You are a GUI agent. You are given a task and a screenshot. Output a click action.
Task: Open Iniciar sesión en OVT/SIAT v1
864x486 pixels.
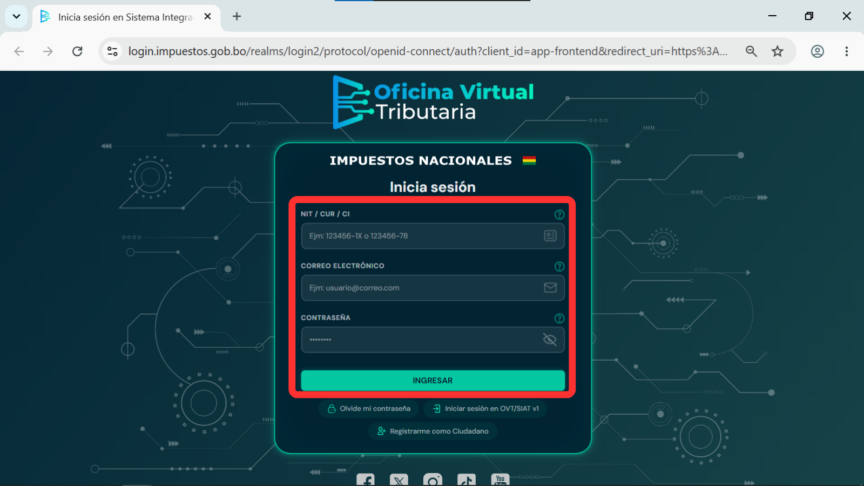(x=485, y=408)
